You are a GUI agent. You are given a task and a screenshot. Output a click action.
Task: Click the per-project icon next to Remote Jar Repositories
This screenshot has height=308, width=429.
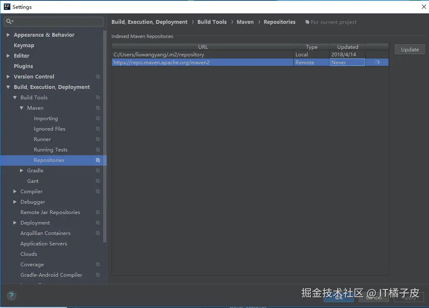(98, 212)
